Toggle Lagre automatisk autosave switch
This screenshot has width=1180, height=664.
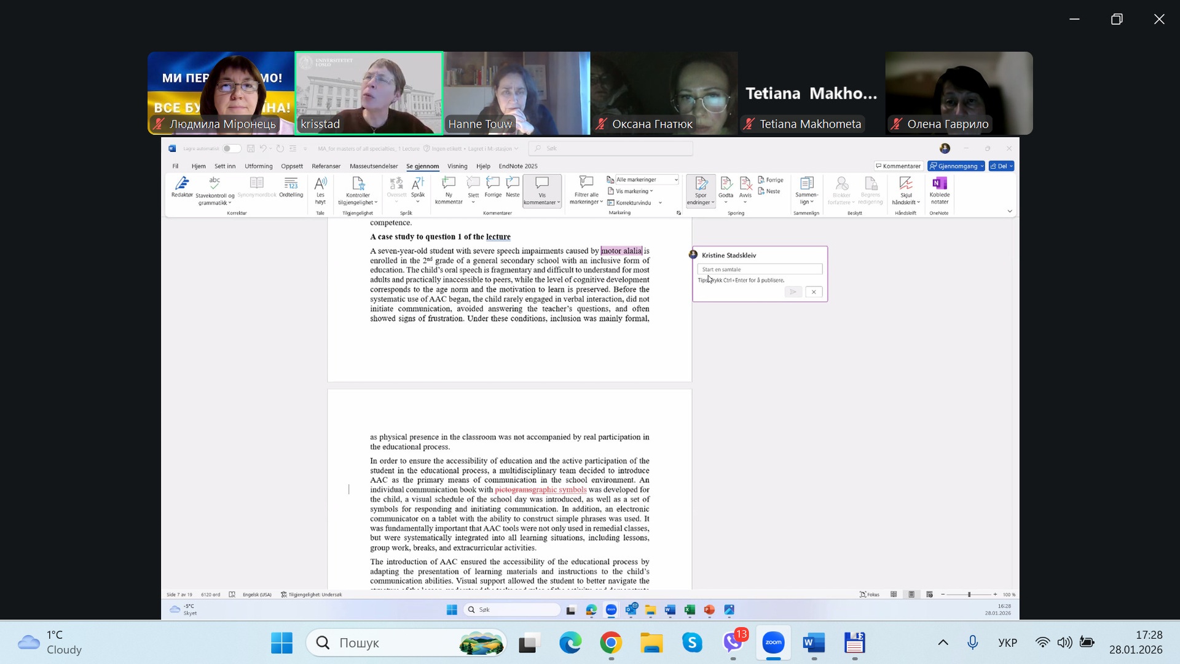[x=231, y=149]
